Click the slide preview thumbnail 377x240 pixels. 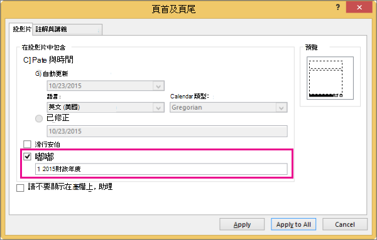pyautogui.click(x=330, y=78)
